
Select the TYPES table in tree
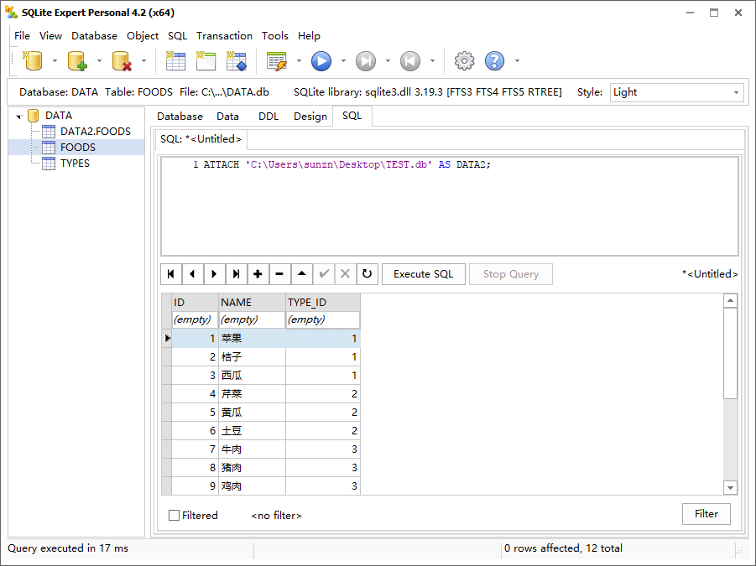pyautogui.click(x=75, y=164)
